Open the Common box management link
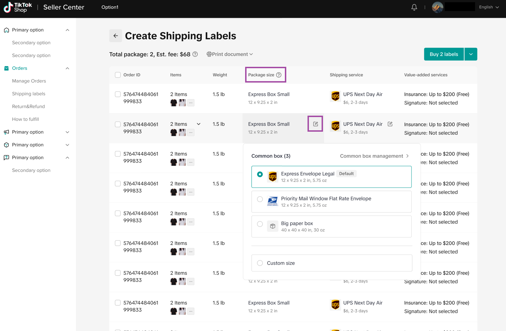Image resolution: width=506 pixels, height=331 pixels. tap(374, 156)
